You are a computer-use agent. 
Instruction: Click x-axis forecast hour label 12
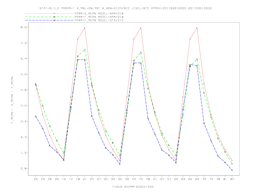64,179
